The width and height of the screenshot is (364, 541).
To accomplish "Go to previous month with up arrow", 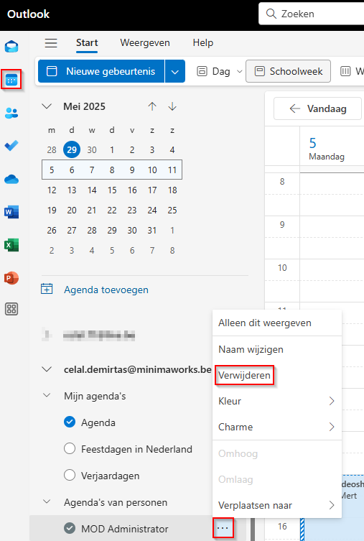I will pos(152,106).
